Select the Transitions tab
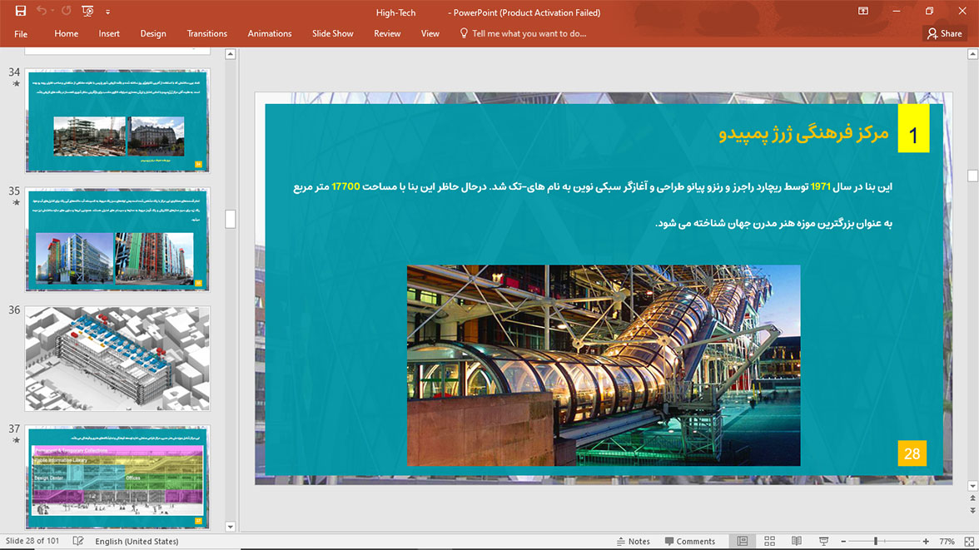Viewport: 979px width, 550px height. [x=207, y=34]
